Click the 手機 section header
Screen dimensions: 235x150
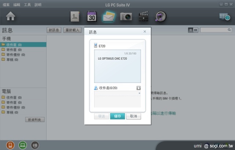7,39
